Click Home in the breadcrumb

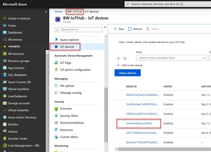[59, 12]
